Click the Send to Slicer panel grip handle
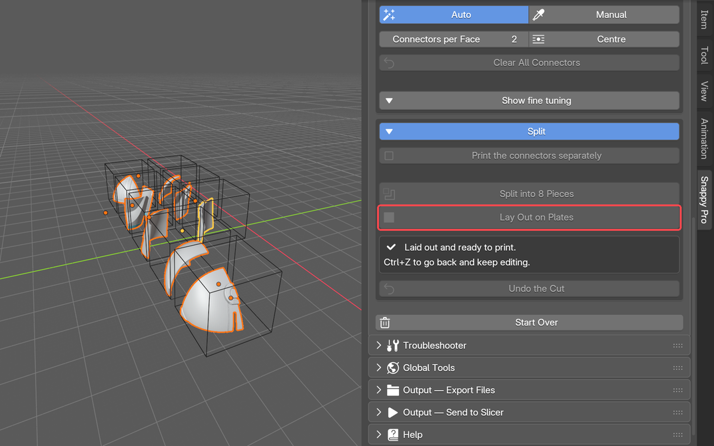Screen dimensions: 714x446 677,412
